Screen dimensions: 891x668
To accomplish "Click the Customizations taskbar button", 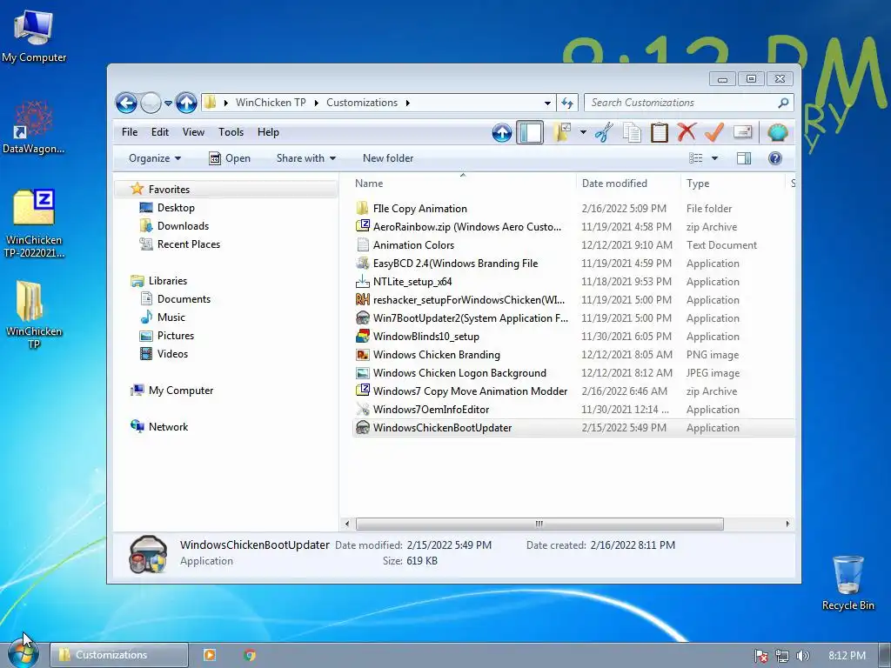I will point(118,655).
